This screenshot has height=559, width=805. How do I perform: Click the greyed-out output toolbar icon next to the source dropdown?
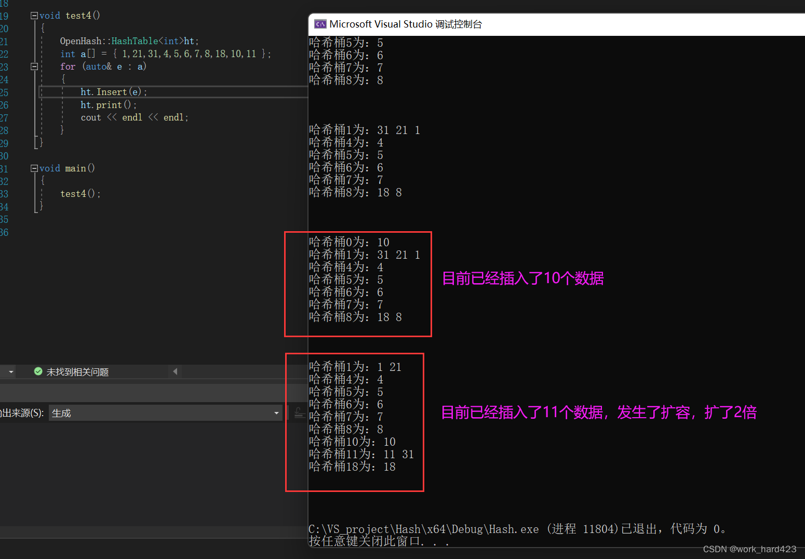tap(299, 413)
